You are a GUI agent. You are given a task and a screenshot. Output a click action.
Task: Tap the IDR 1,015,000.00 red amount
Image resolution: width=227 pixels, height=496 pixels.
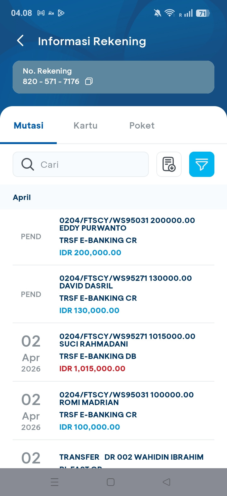92,368
